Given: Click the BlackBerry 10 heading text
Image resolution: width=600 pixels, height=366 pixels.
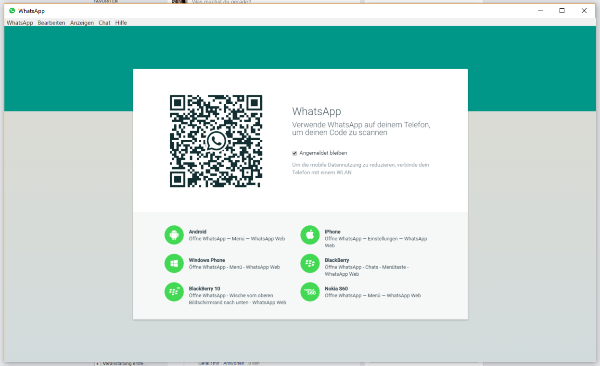Looking at the screenshot, I should pyautogui.click(x=204, y=289).
